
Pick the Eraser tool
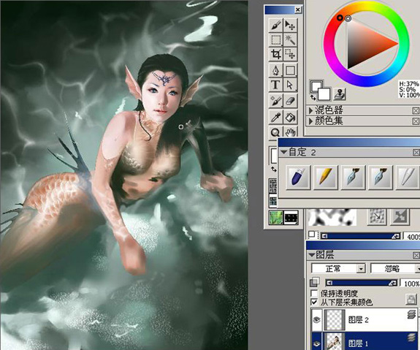tap(290, 101)
